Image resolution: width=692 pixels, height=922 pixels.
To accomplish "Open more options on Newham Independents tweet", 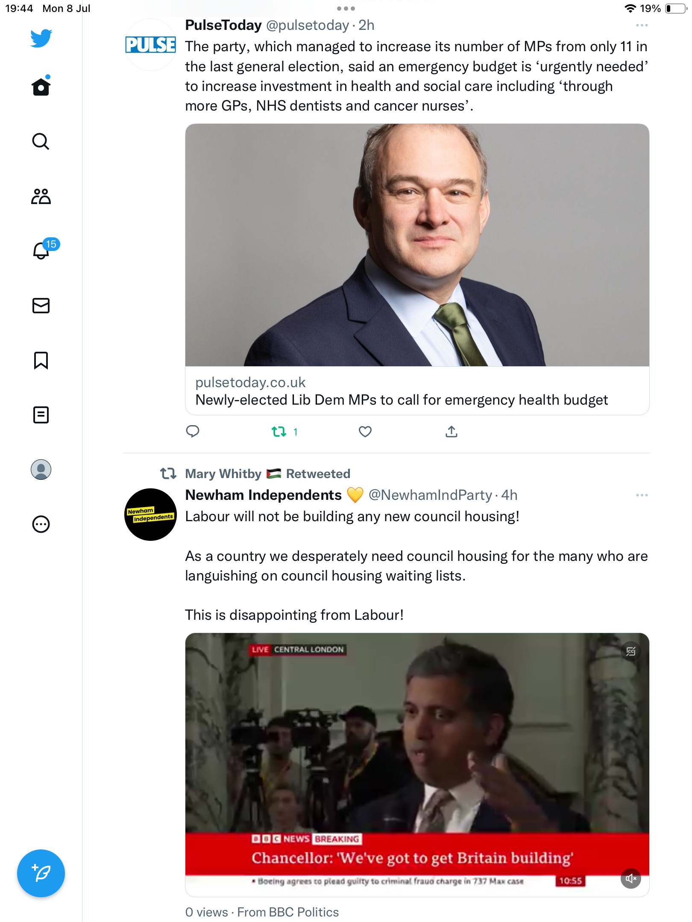I will (x=642, y=495).
